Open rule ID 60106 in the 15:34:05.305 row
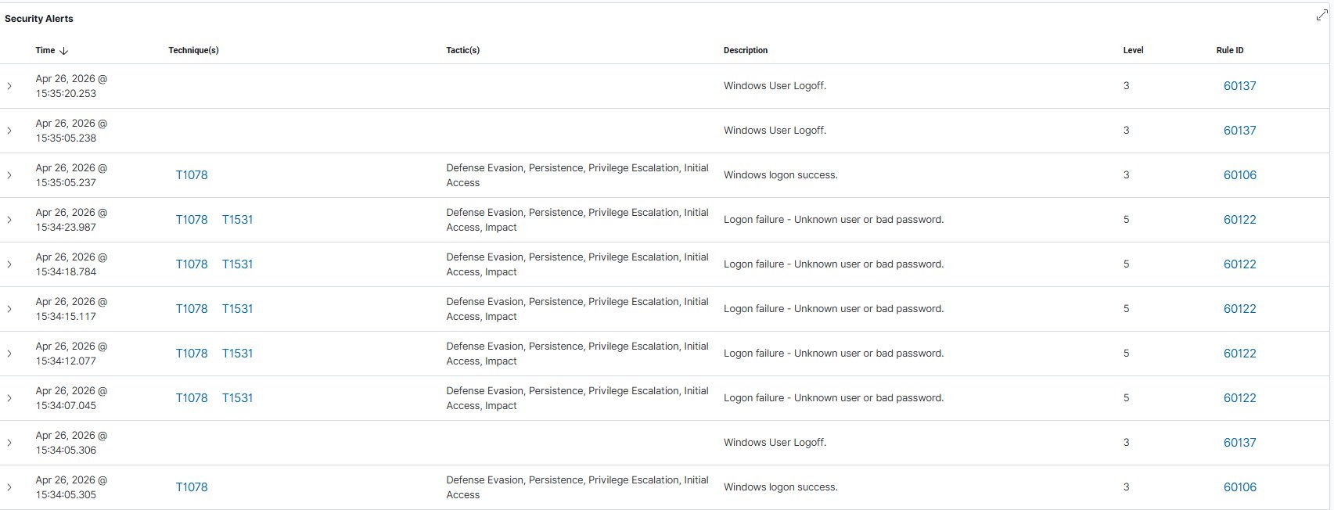Viewport: 1334px width, 510px height. click(x=1239, y=487)
